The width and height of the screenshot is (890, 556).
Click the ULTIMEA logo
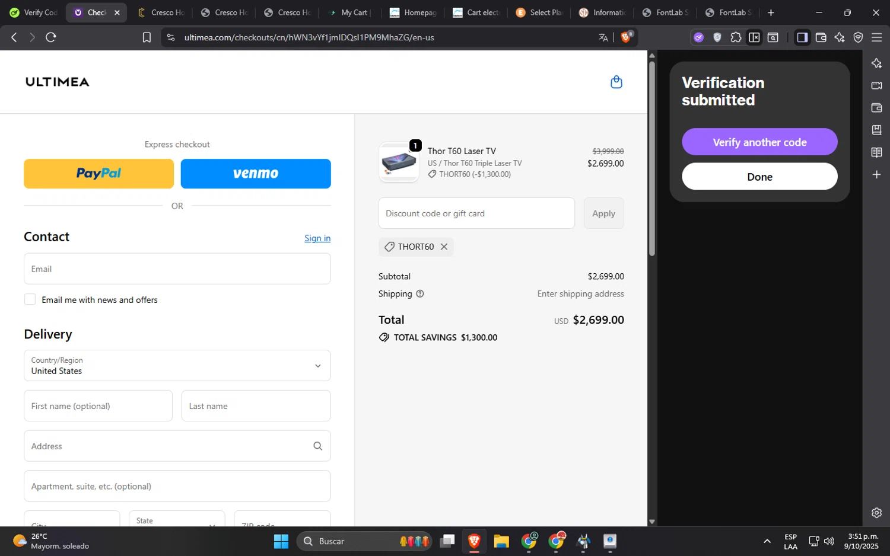pos(58,82)
